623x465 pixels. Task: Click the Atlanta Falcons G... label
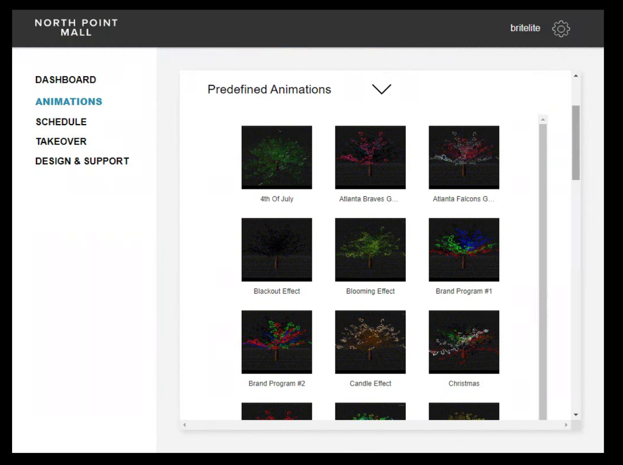tap(463, 199)
